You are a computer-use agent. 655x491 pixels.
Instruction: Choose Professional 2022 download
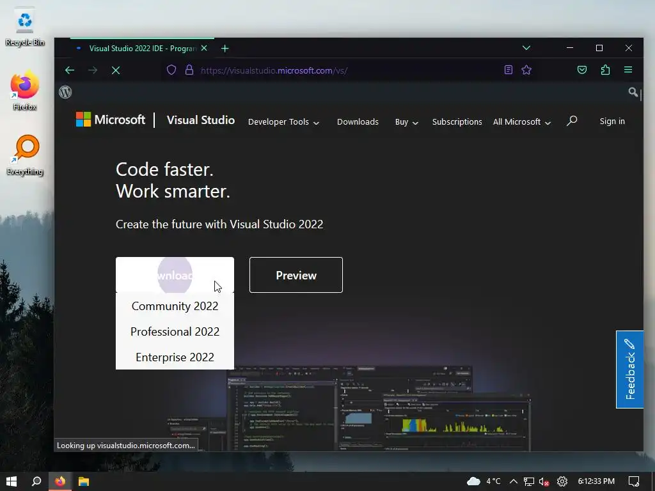point(175,332)
